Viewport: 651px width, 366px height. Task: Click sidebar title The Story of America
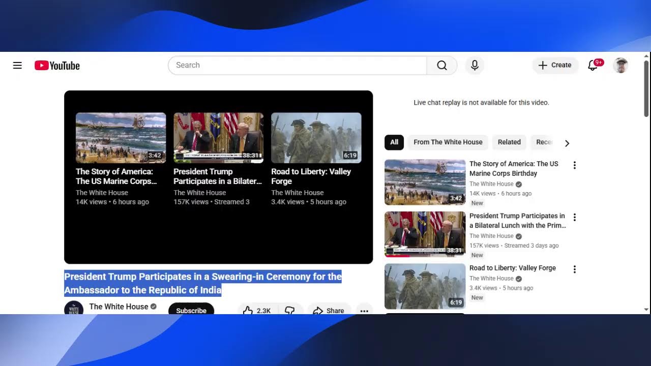[514, 168]
